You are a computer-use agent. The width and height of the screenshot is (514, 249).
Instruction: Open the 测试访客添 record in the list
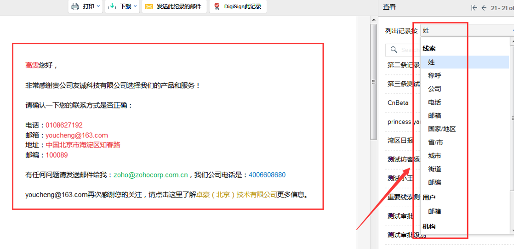click(404, 159)
